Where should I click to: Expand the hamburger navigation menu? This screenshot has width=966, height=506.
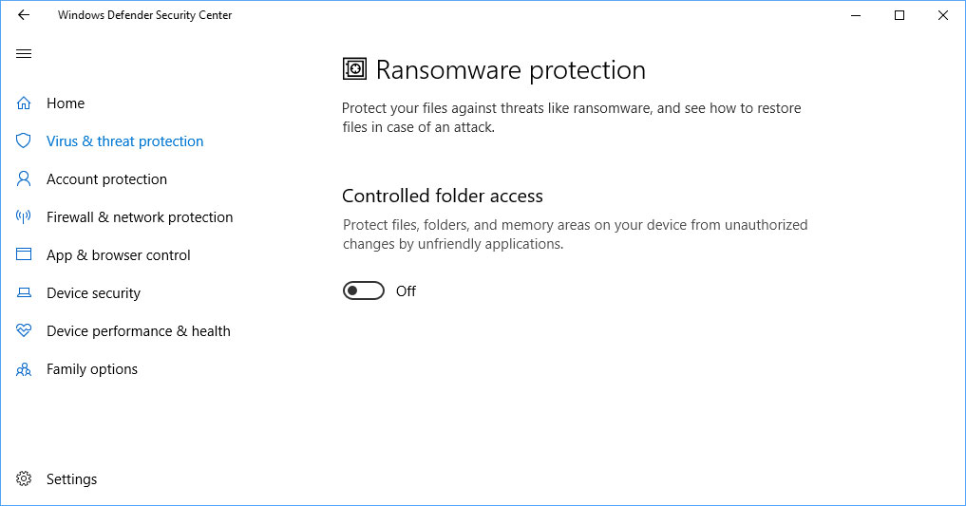[x=24, y=53]
